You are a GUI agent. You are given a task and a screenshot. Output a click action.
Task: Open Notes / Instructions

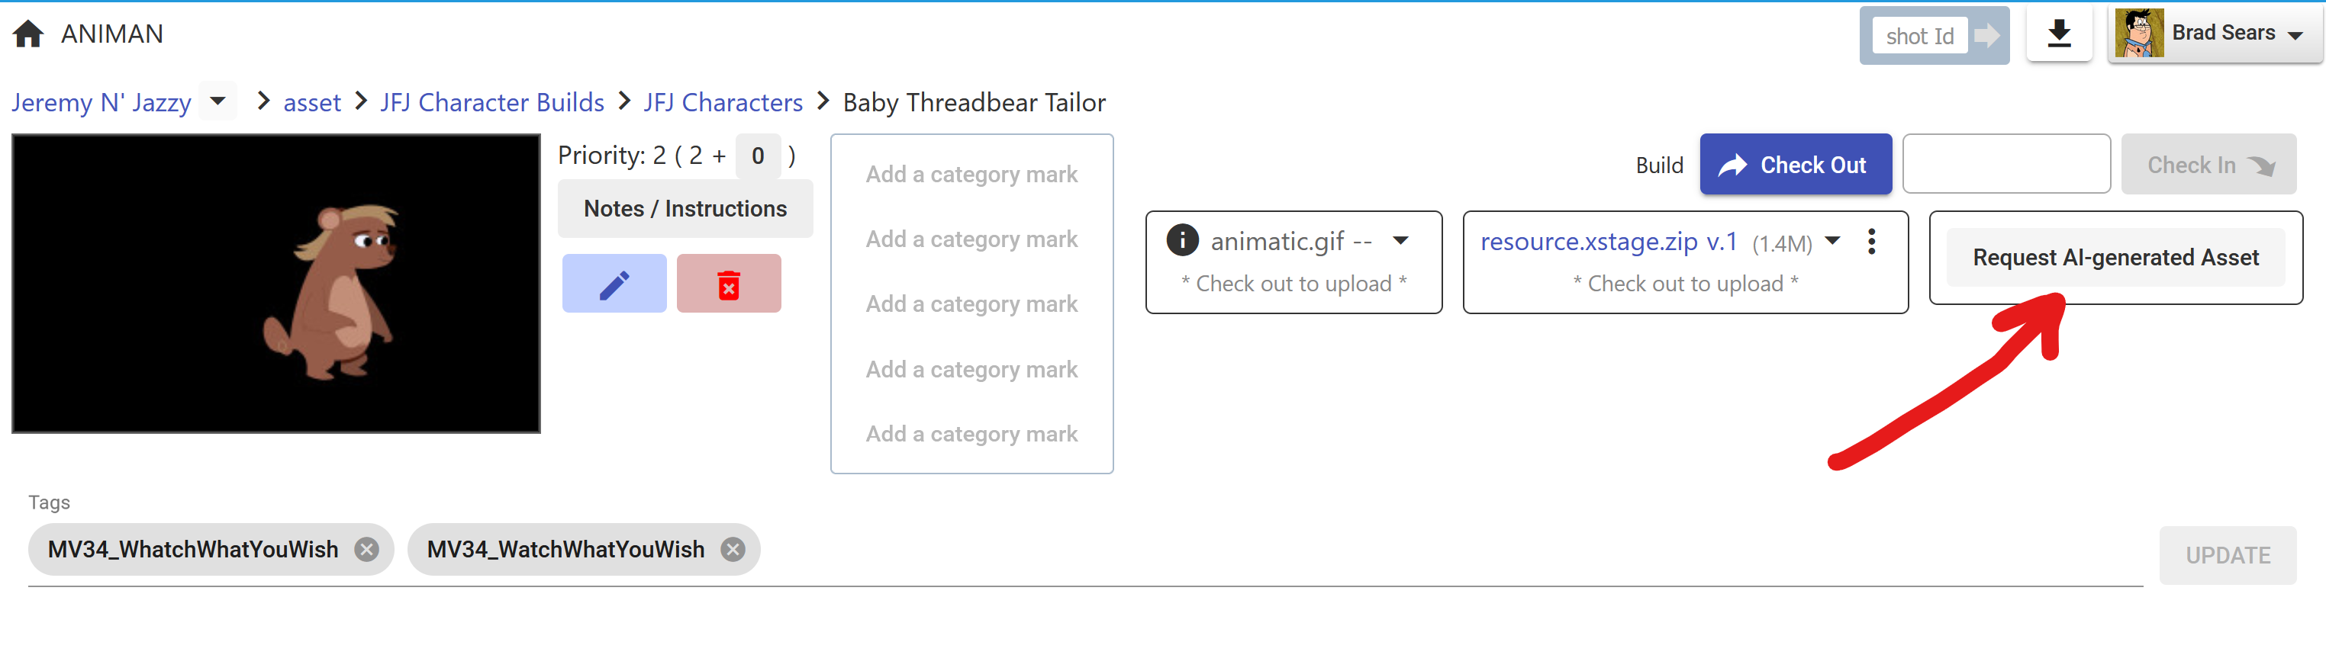(685, 208)
